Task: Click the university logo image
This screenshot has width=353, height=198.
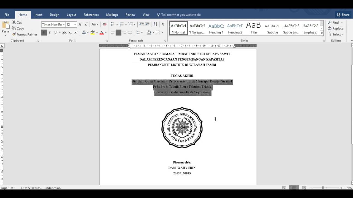Action: [182, 127]
